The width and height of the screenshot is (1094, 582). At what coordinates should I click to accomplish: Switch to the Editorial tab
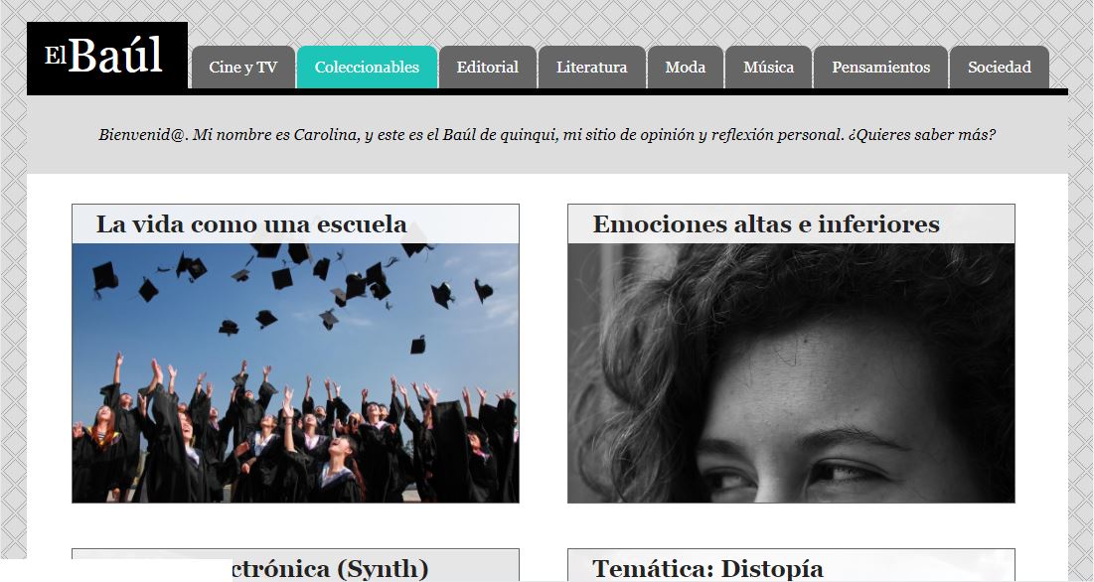pos(488,68)
